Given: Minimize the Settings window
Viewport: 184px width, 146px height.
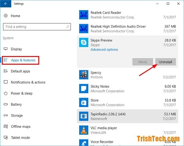Looking at the screenshot, I should click(157, 4).
